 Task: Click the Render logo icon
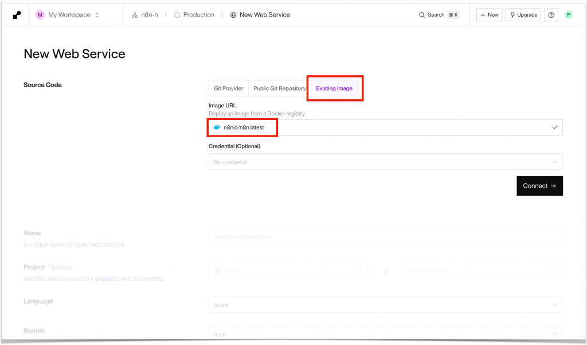(17, 15)
